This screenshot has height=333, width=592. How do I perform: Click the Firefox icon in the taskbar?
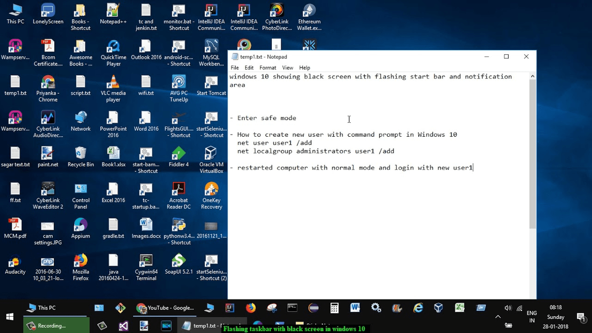pos(251,308)
